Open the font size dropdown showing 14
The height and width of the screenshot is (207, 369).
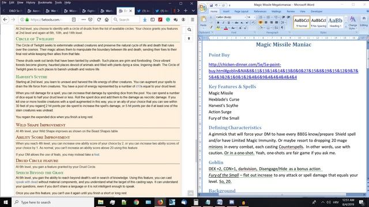254,17
